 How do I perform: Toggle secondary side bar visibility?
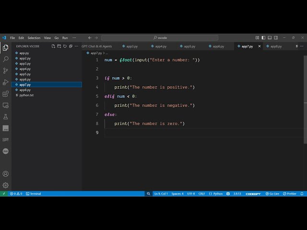point(276,38)
